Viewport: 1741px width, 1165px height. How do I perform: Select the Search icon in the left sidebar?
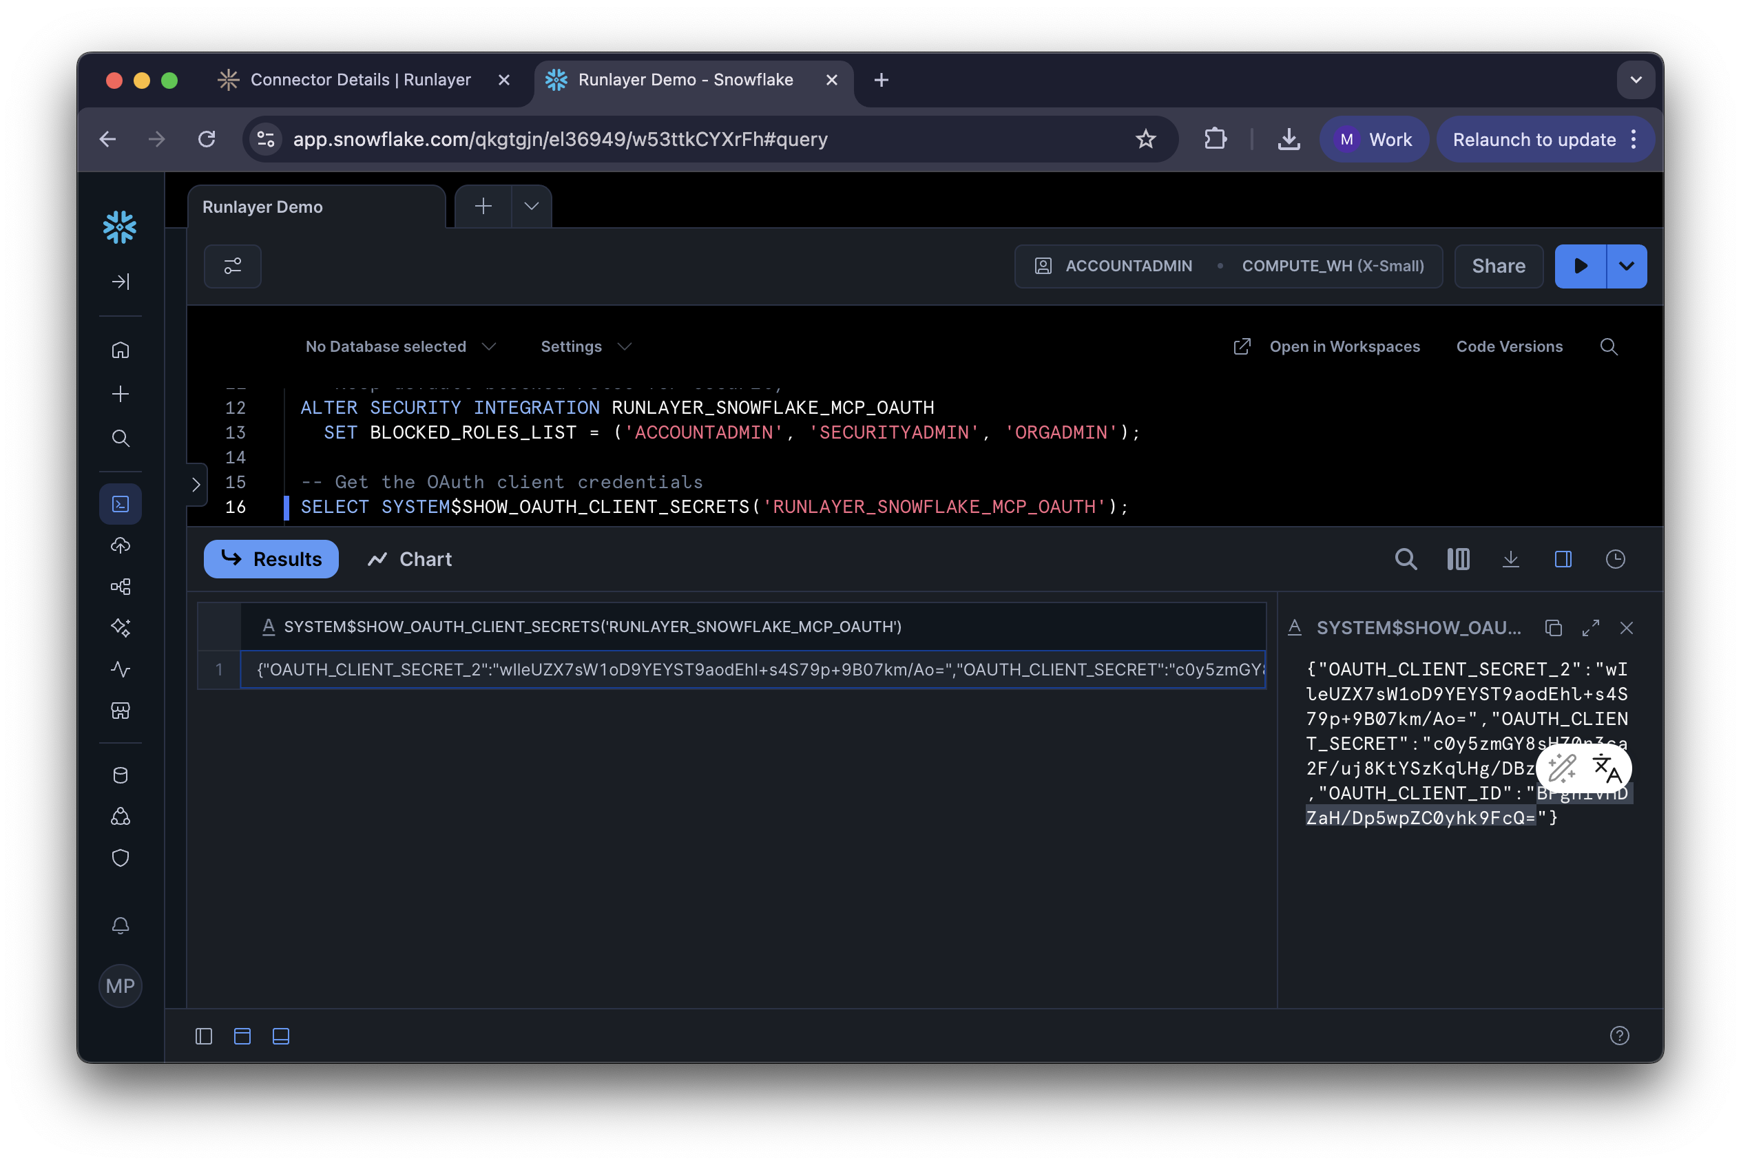(121, 439)
